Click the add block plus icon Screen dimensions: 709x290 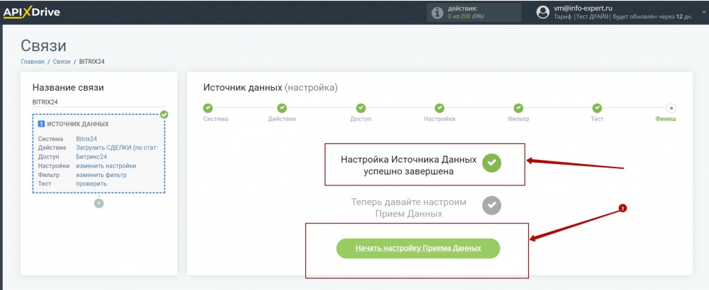(99, 203)
